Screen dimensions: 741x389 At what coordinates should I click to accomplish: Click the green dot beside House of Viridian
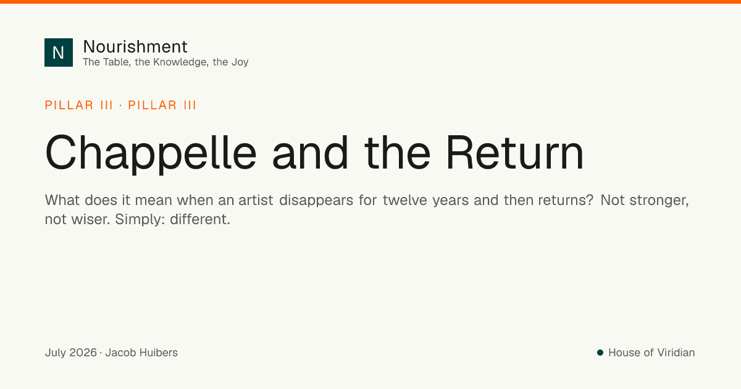click(600, 353)
